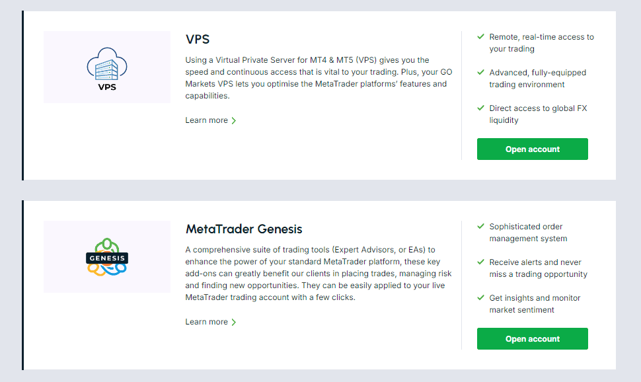Open the VPS Learn more link
641x382 pixels.
[x=205, y=120]
